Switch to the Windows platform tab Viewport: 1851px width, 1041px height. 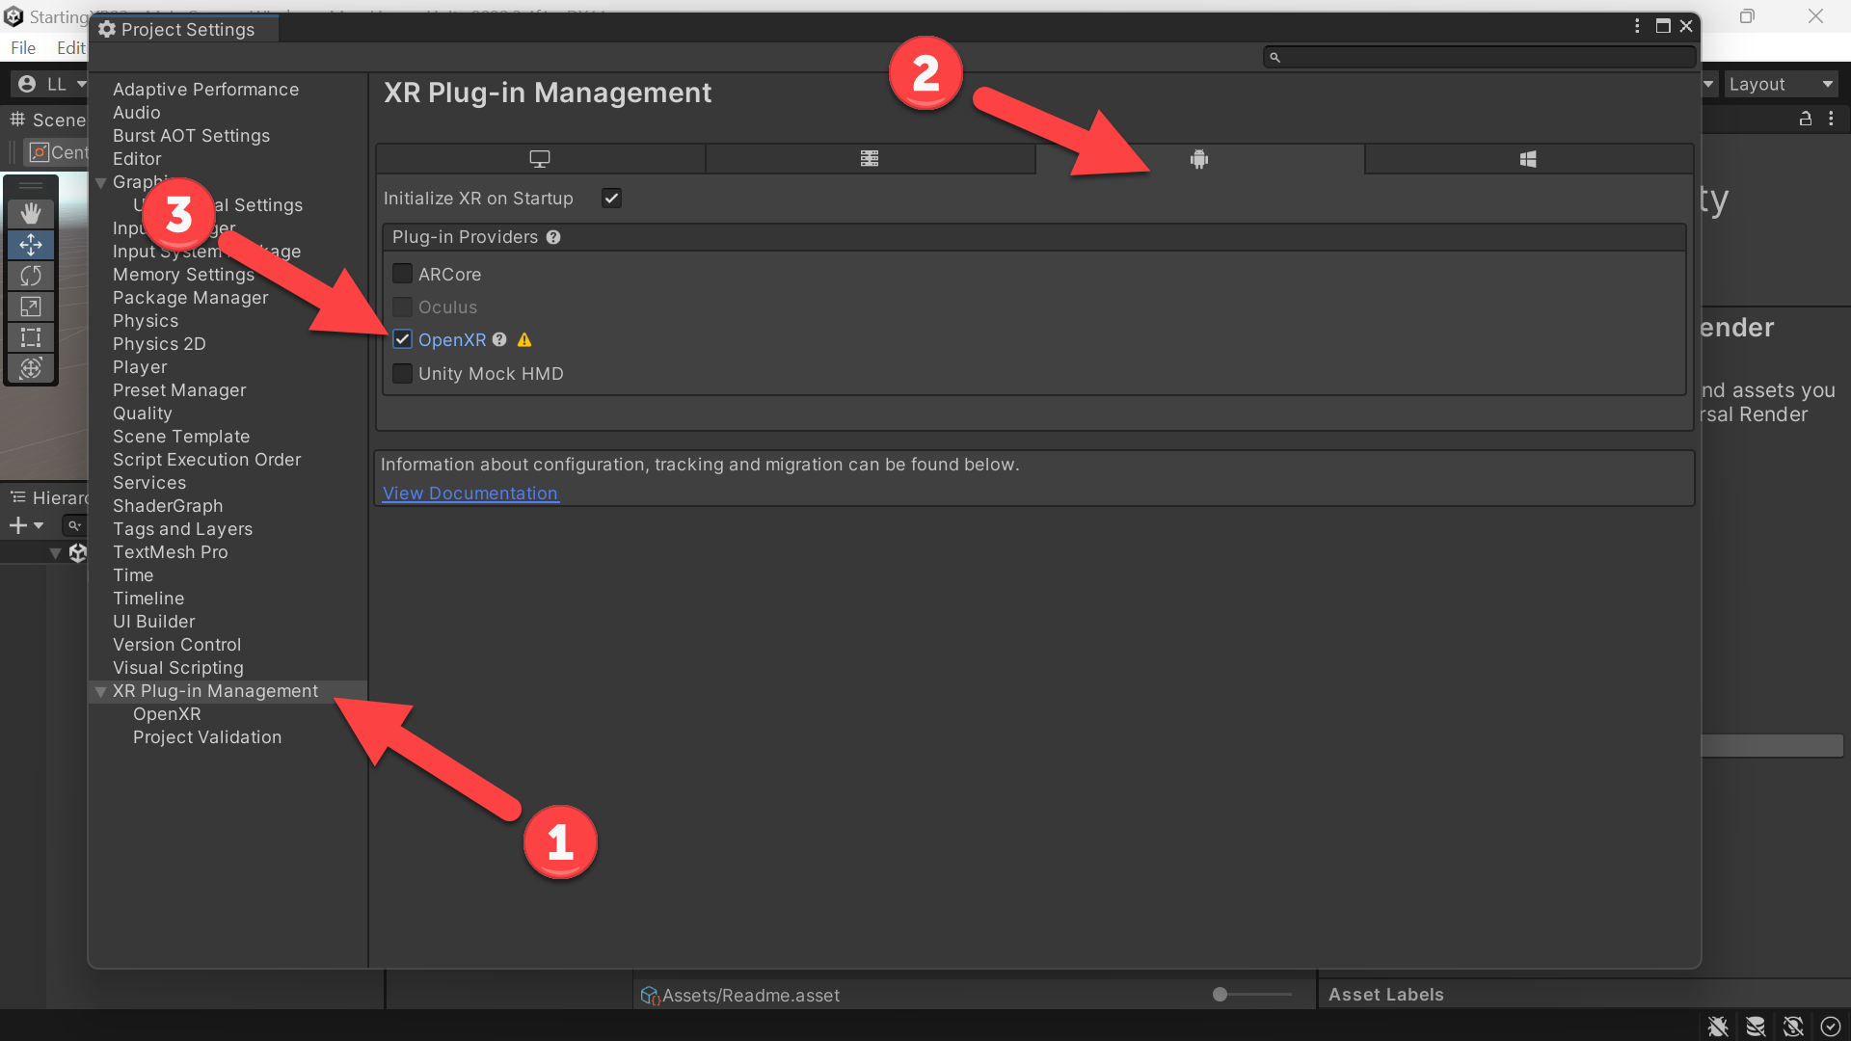[1528, 159]
